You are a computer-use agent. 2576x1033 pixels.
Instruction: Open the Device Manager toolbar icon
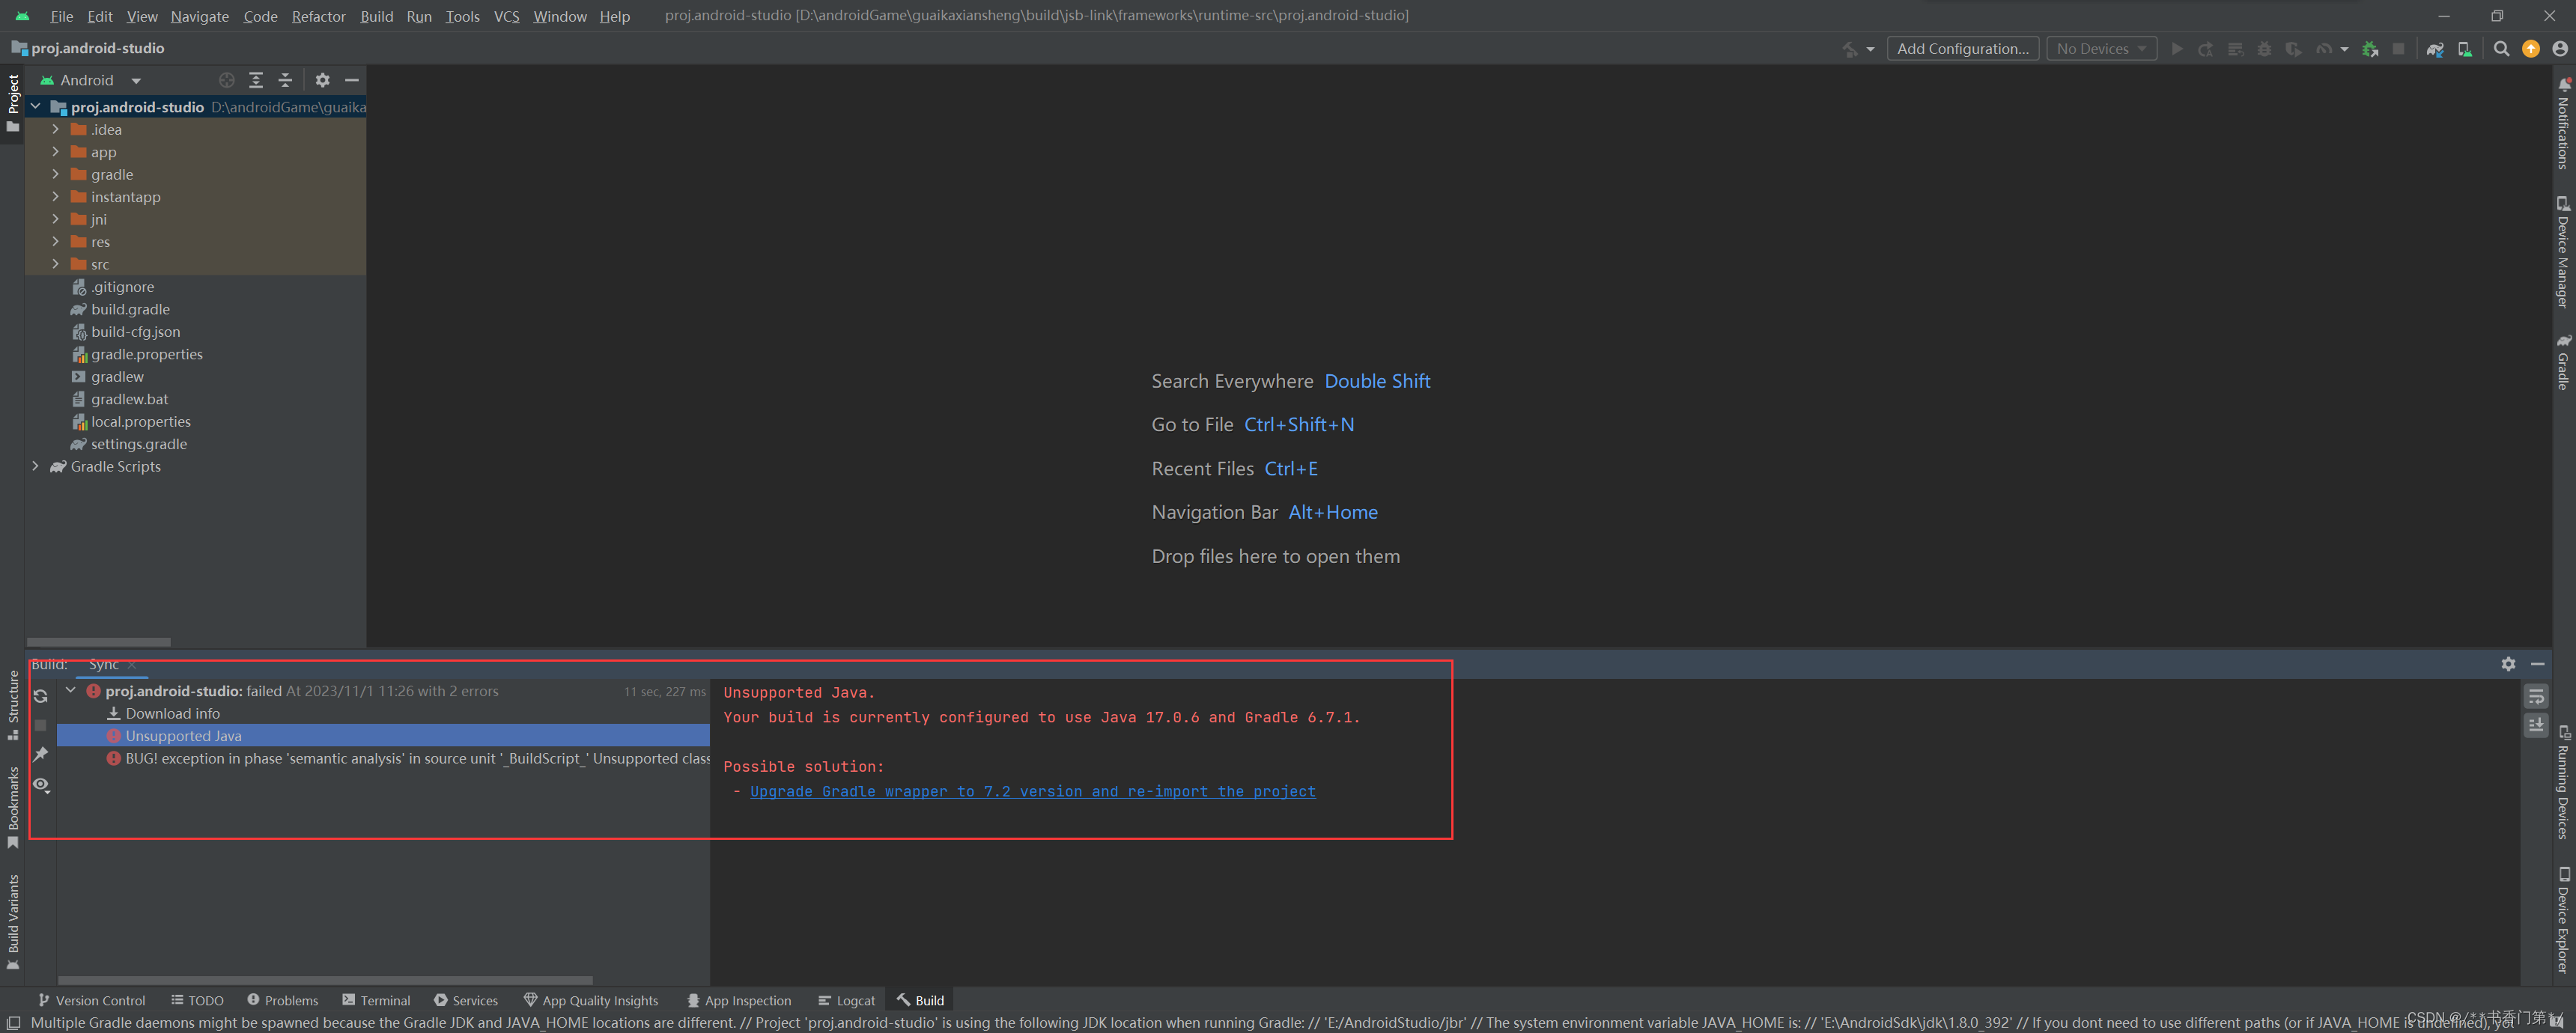[2464, 49]
